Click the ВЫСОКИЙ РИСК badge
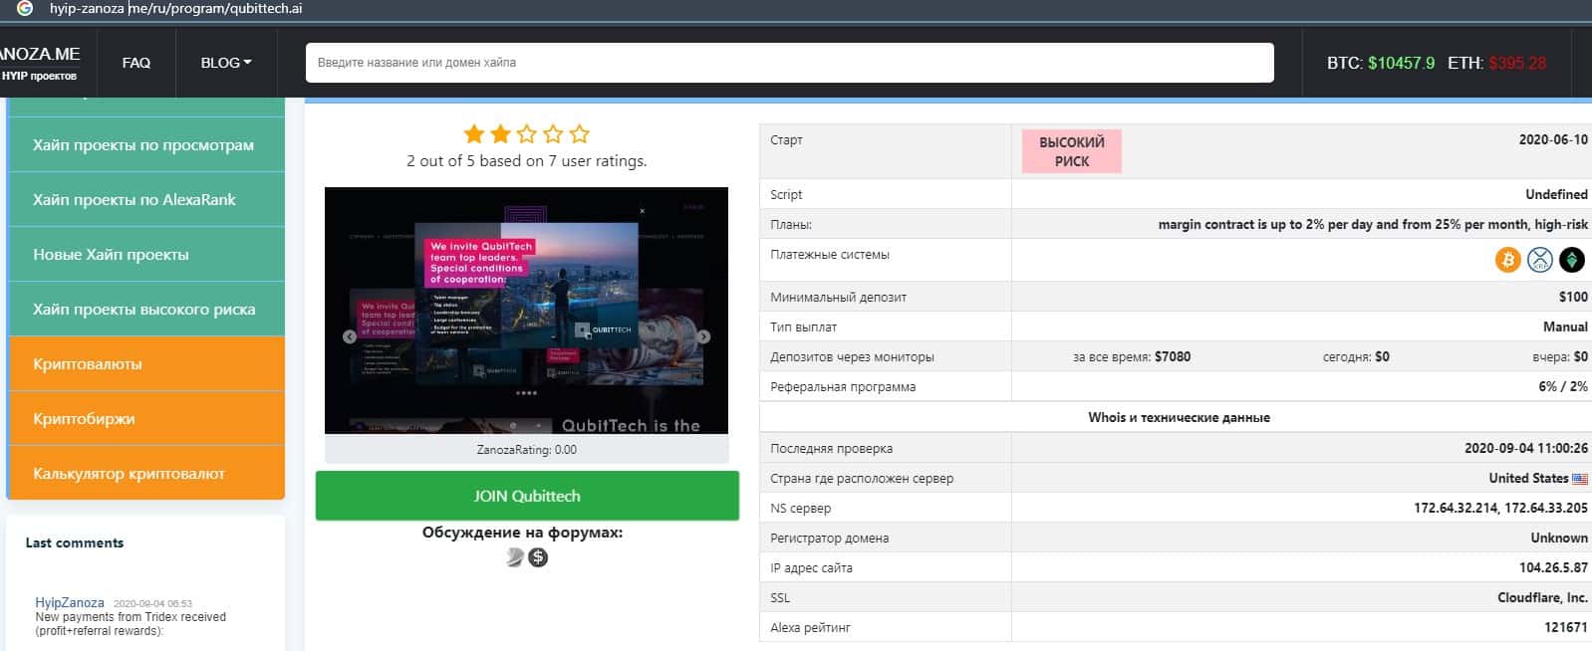This screenshot has width=1592, height=651. [x=1072, y=151]
